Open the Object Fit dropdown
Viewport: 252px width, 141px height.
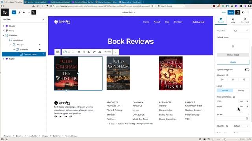[241, 126]
